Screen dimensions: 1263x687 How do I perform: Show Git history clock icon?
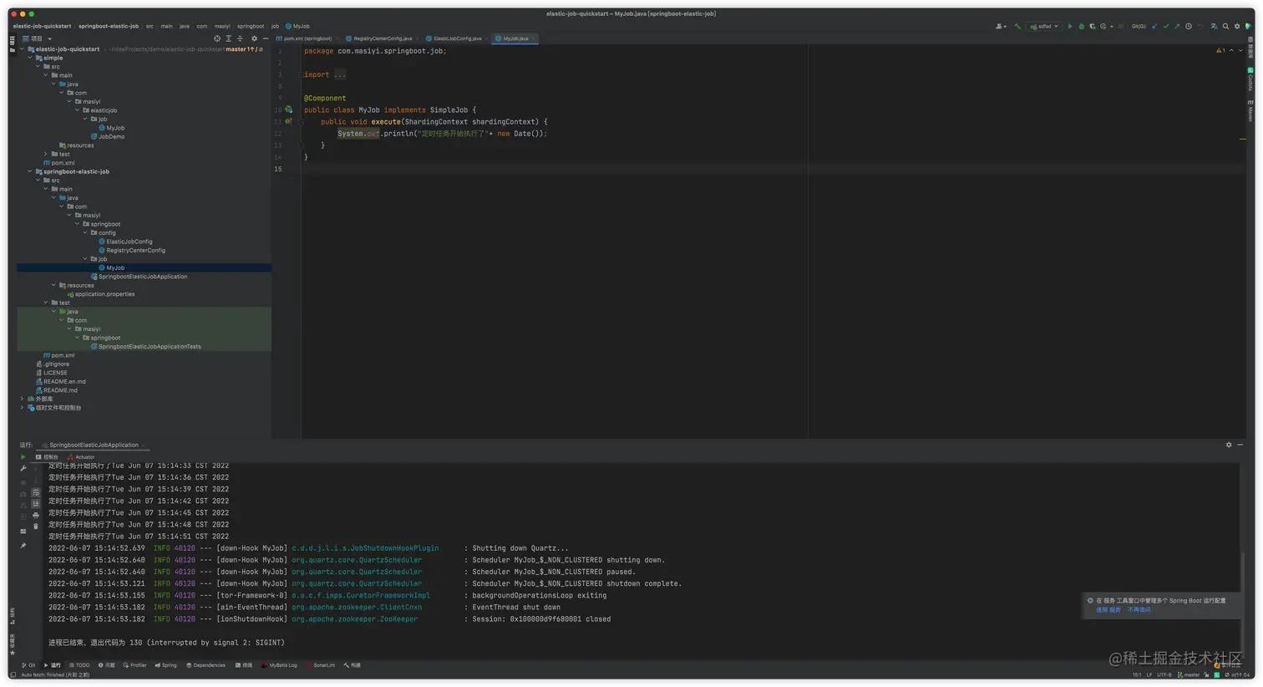click(x=1189, y=27)
